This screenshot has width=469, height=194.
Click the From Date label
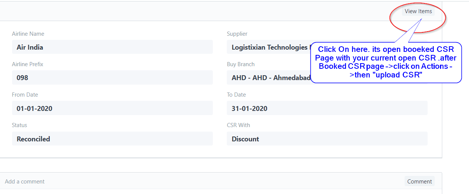[25, 95]
